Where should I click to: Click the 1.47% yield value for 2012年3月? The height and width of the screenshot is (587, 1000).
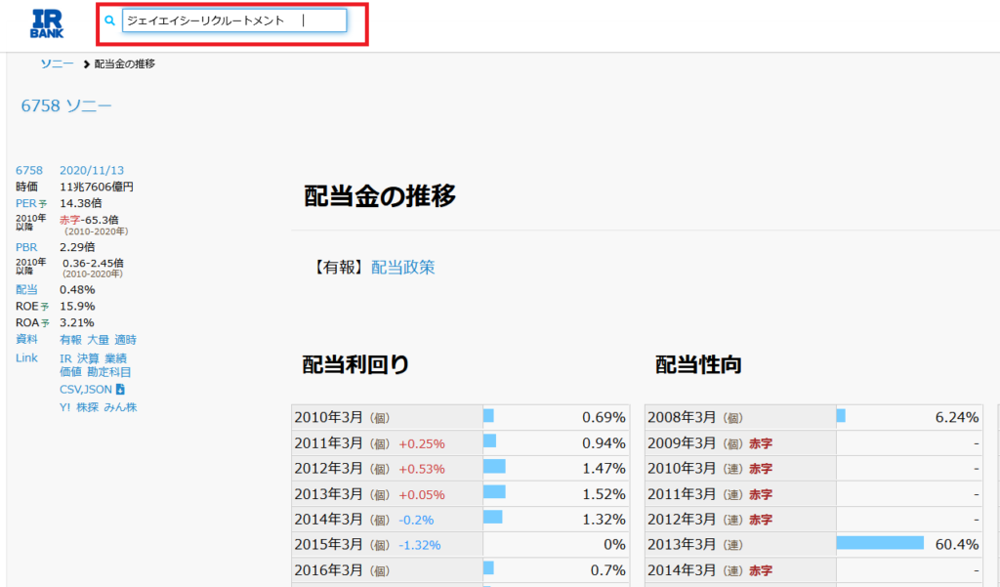[604, 468]
